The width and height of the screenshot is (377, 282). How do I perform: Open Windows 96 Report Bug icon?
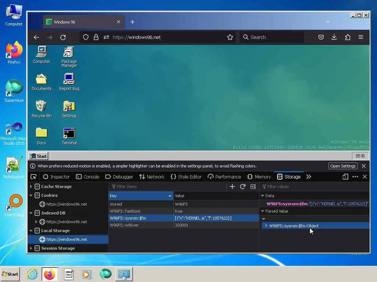pos(69,82)
